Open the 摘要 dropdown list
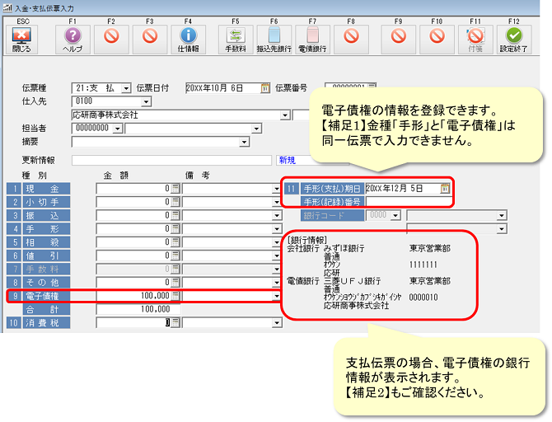Viewport: 552px width, 422px height. (x=244, y=143)
